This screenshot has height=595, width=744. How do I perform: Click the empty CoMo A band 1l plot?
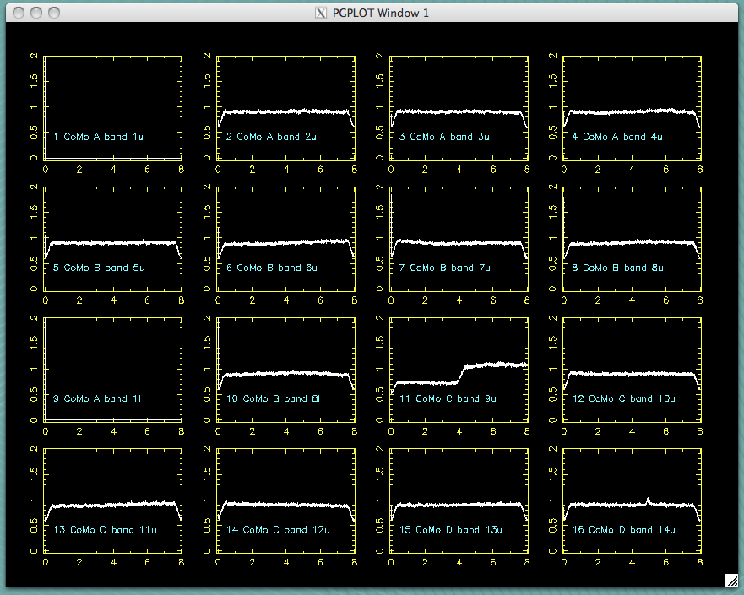[x=113, y=370]
